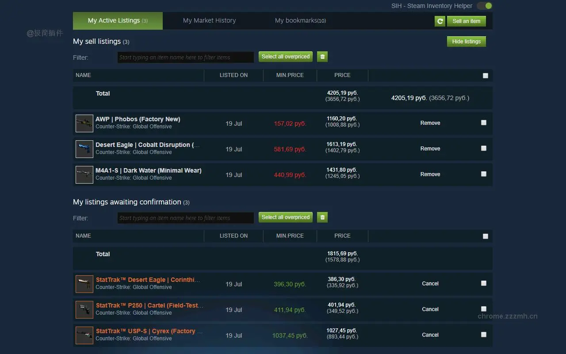The image size is (566, 354).
Task: Click the trash icon under sell listings filter
Action: coord(322,56)
